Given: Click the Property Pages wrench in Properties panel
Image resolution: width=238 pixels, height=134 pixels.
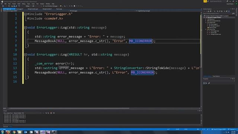Looking at the screenshot, I should pyautogui.click(x=209, y=83).
